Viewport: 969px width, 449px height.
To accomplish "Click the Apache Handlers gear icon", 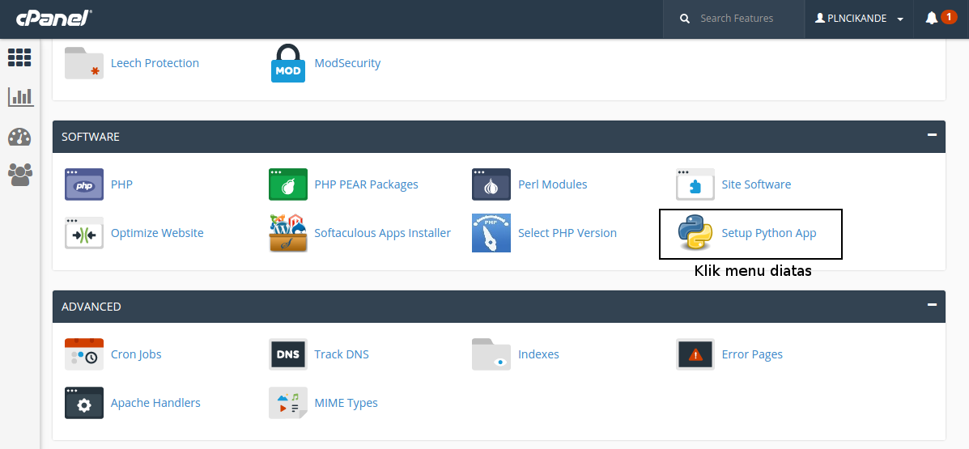I will (x=84, y=403).
